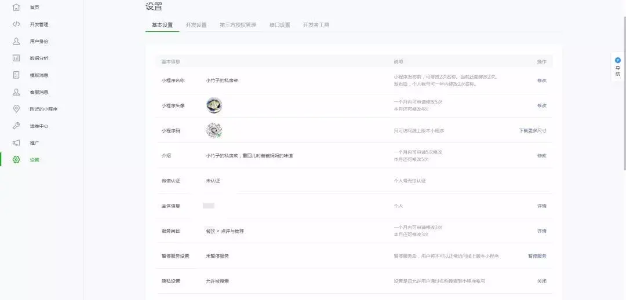Image resolution: width=626 pixels, height=300 pixels.
Task: Click the 只可访问线上版本小程序 note
Action: [x=419, y=130]
